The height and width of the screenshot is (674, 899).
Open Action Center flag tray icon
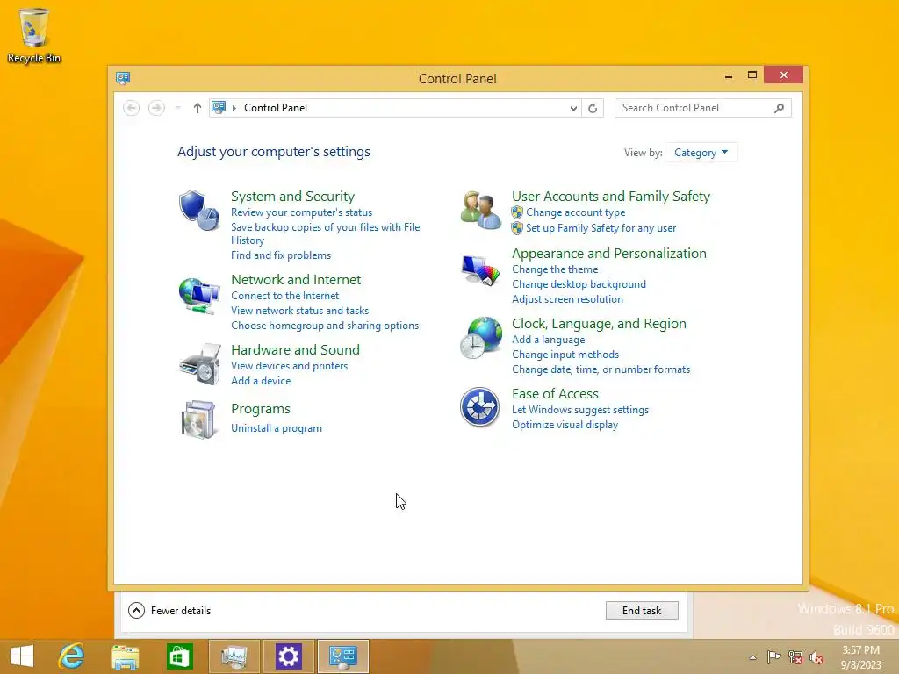774,656
